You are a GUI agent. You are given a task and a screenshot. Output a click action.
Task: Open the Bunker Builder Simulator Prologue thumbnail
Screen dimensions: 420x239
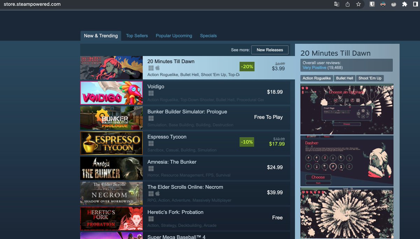[111, 118]
